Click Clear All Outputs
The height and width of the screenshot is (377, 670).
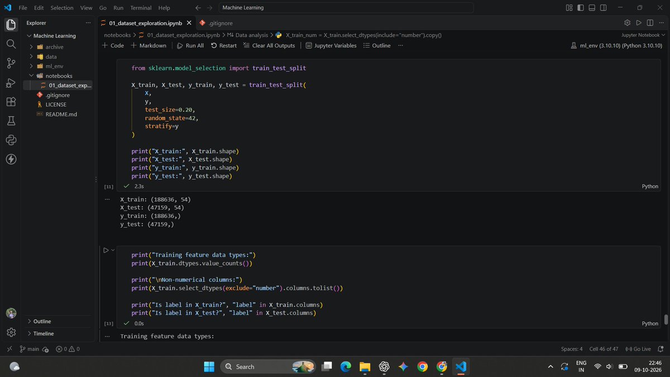pos(269,45)
